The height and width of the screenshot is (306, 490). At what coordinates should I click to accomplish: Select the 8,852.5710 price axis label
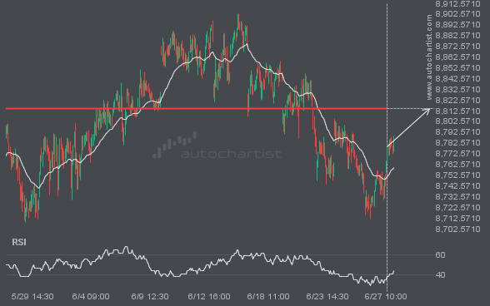[x=457, y=68]
